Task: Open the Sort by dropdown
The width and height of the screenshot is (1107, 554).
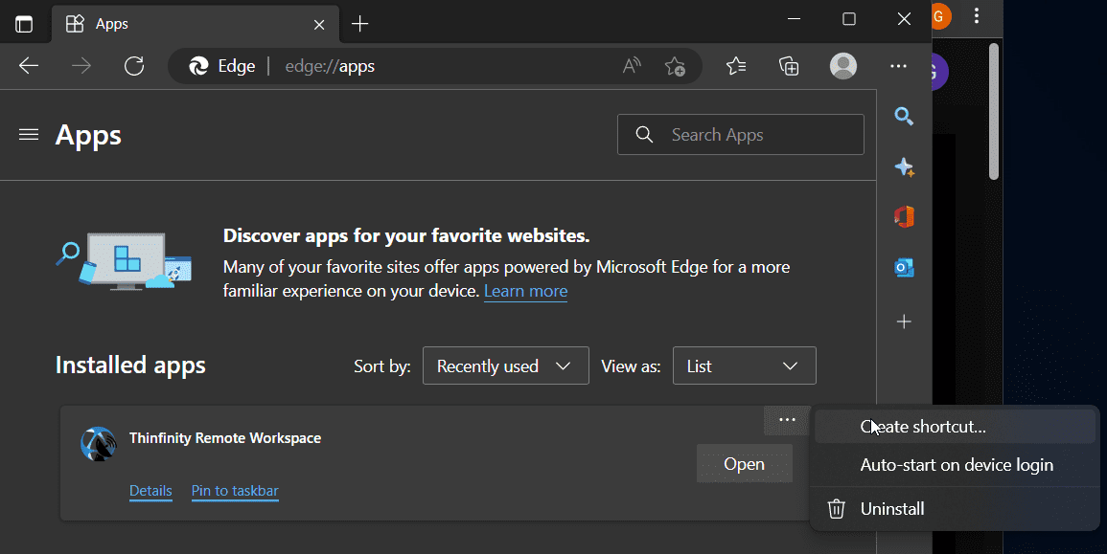Action: pos(505,366)
